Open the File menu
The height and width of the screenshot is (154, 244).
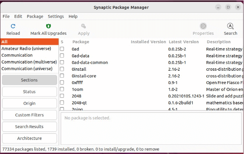[6, 16]
